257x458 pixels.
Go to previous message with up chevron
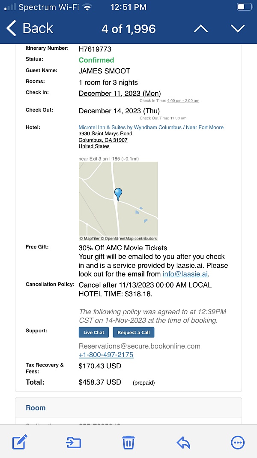200,29
